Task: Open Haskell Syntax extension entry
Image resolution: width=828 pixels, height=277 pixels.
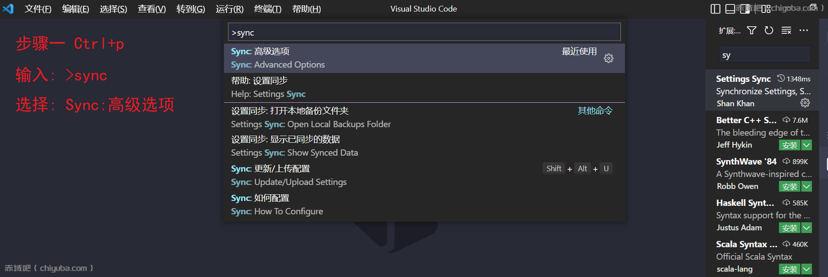Action: tap(763, 214)
